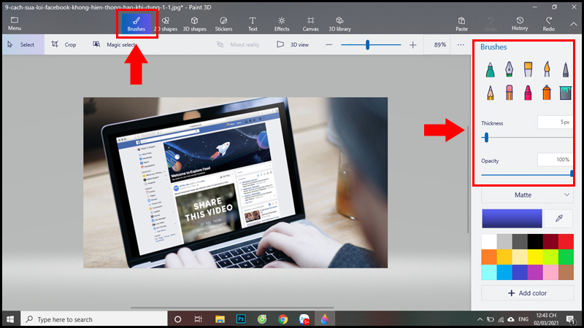The height and width of the screenshot is (328, 584).
Task: Open the Menu
Action: 15,23
